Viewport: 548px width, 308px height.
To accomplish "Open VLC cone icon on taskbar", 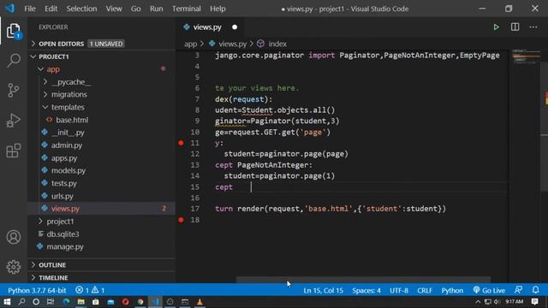I will (x=200, y=302).
